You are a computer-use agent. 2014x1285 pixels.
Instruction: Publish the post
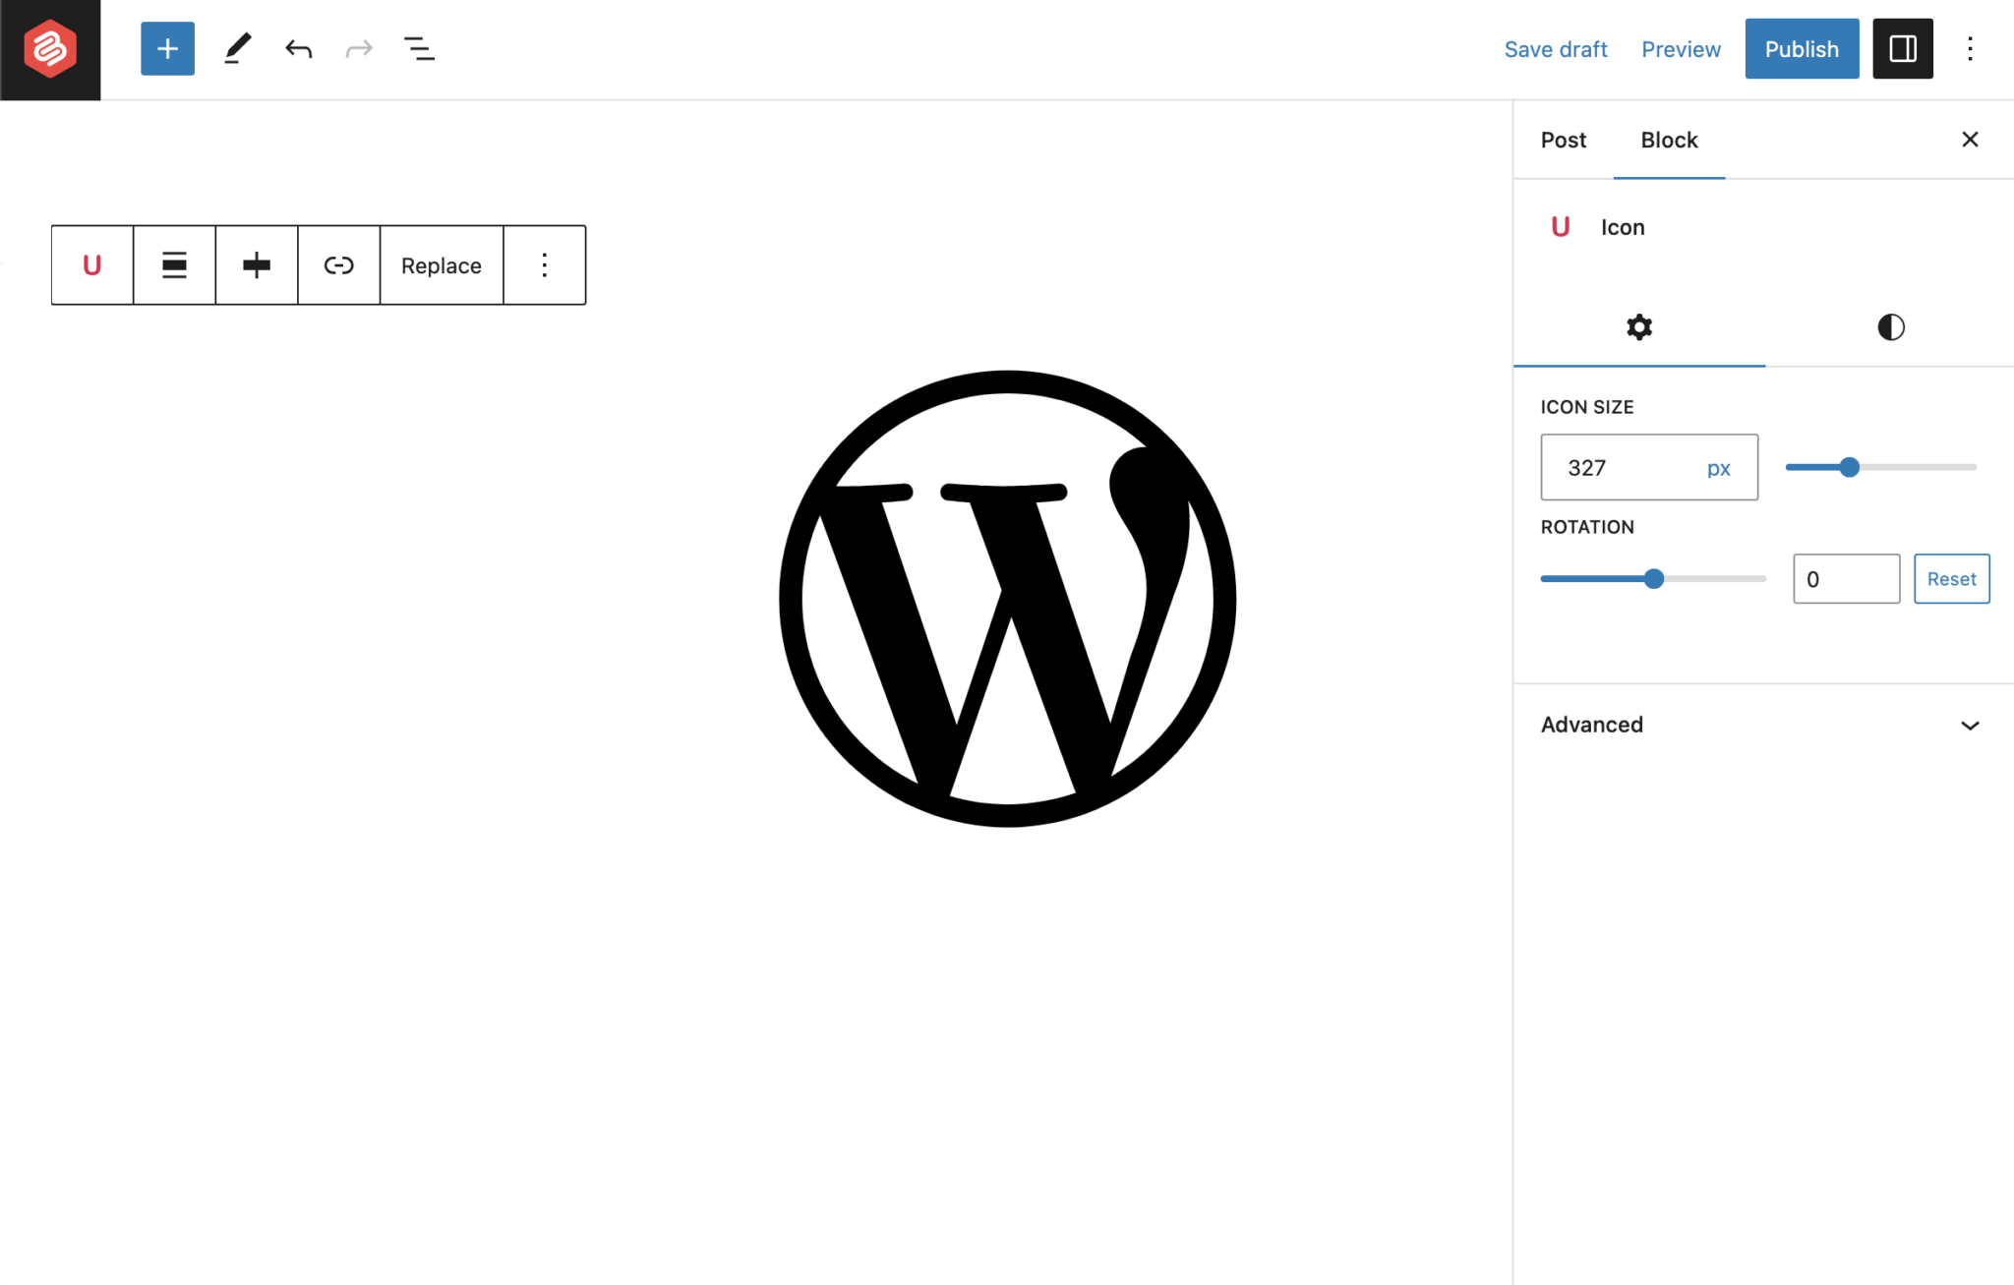tap(1802, 48)
